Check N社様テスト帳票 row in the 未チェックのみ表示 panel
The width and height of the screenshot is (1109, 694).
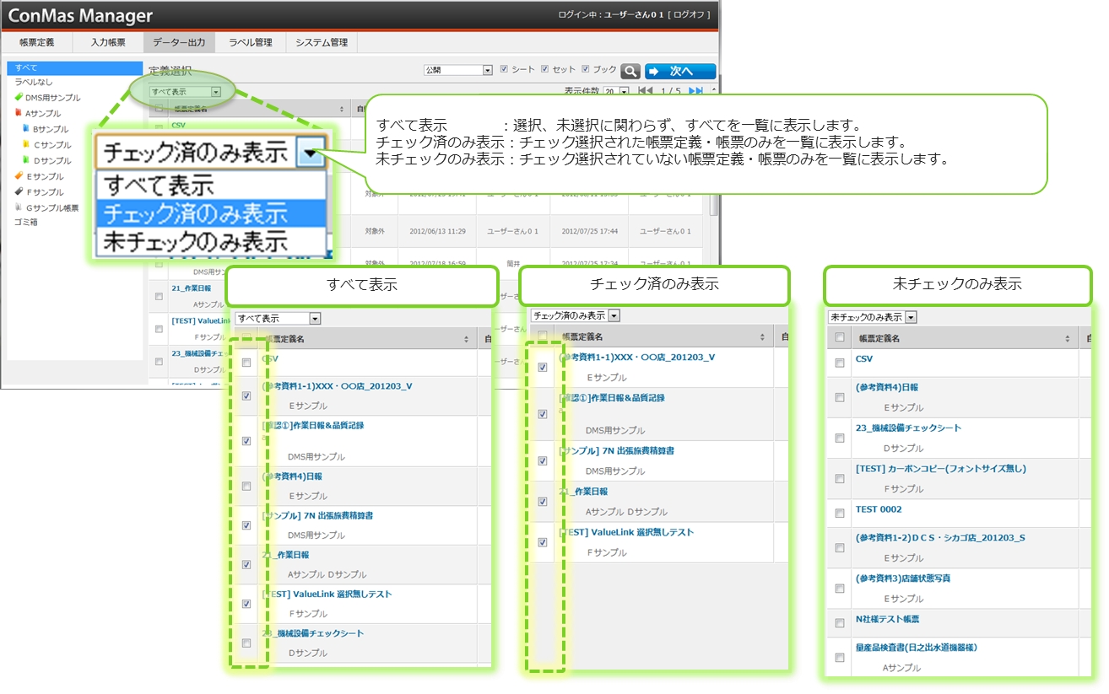pyautogui.click(x=840, y=623)
